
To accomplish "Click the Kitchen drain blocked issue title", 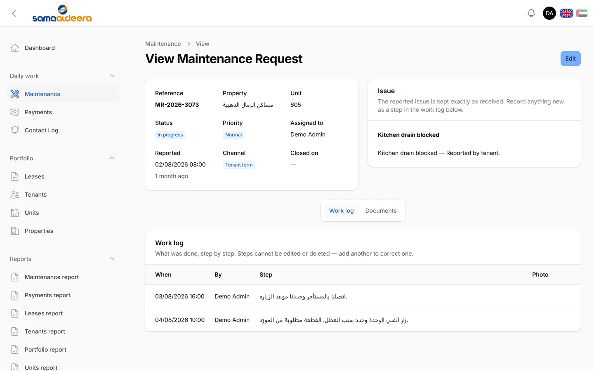I will tap(408, 135).
